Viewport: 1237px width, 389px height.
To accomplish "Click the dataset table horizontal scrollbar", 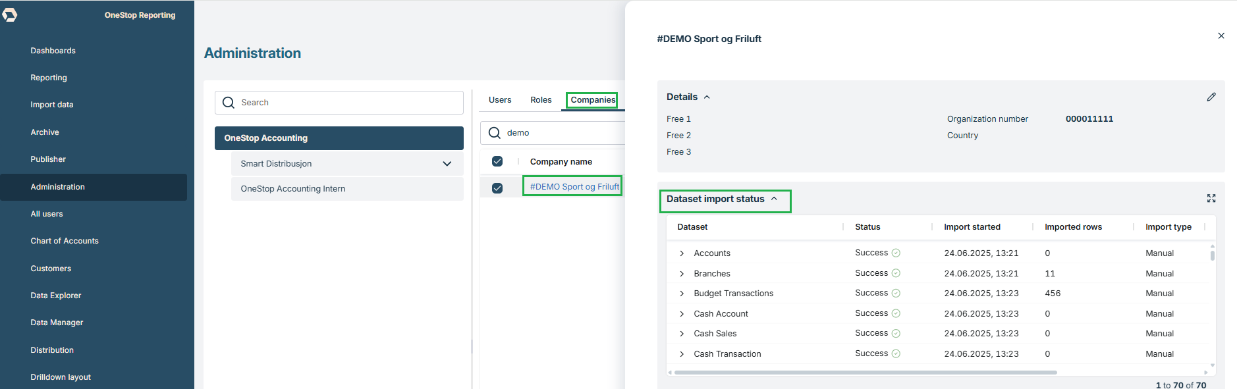I will click(x=866, y=373).
